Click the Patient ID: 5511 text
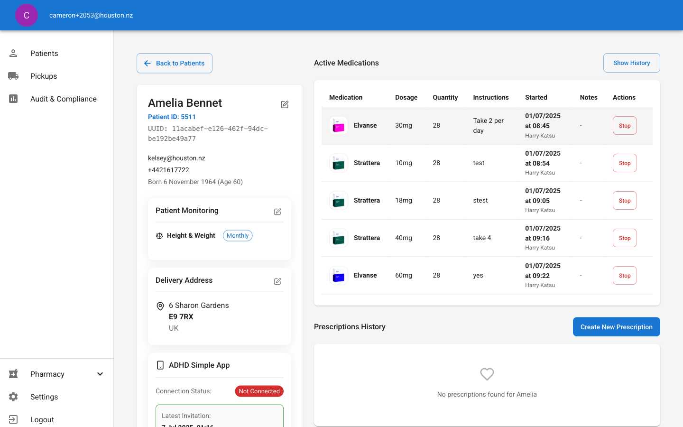Viewport: 683px width, 427px height. [x=172, y=117]
